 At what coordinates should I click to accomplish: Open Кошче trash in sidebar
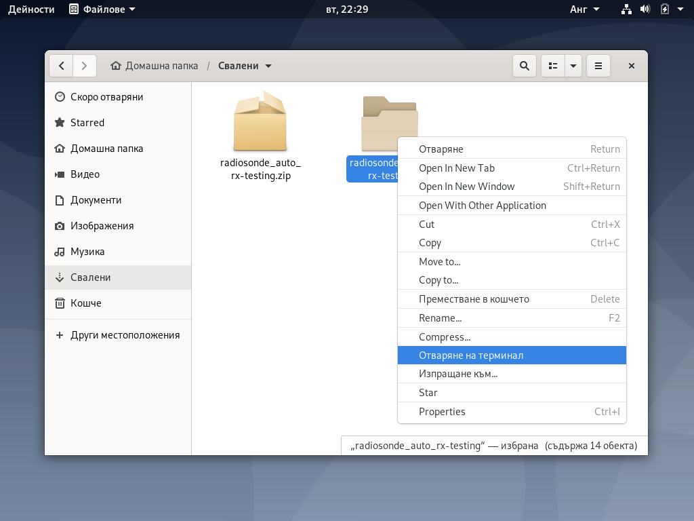[118, 303]
